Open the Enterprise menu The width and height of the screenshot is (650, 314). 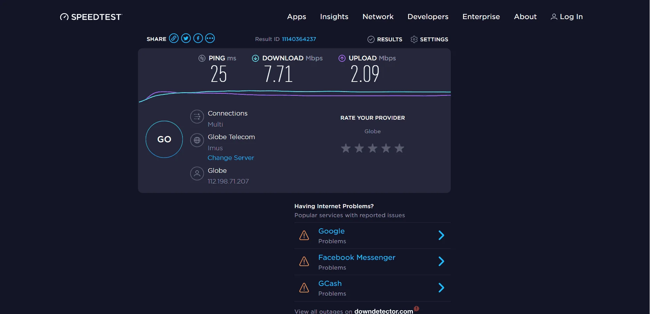[x=481, y=17]
